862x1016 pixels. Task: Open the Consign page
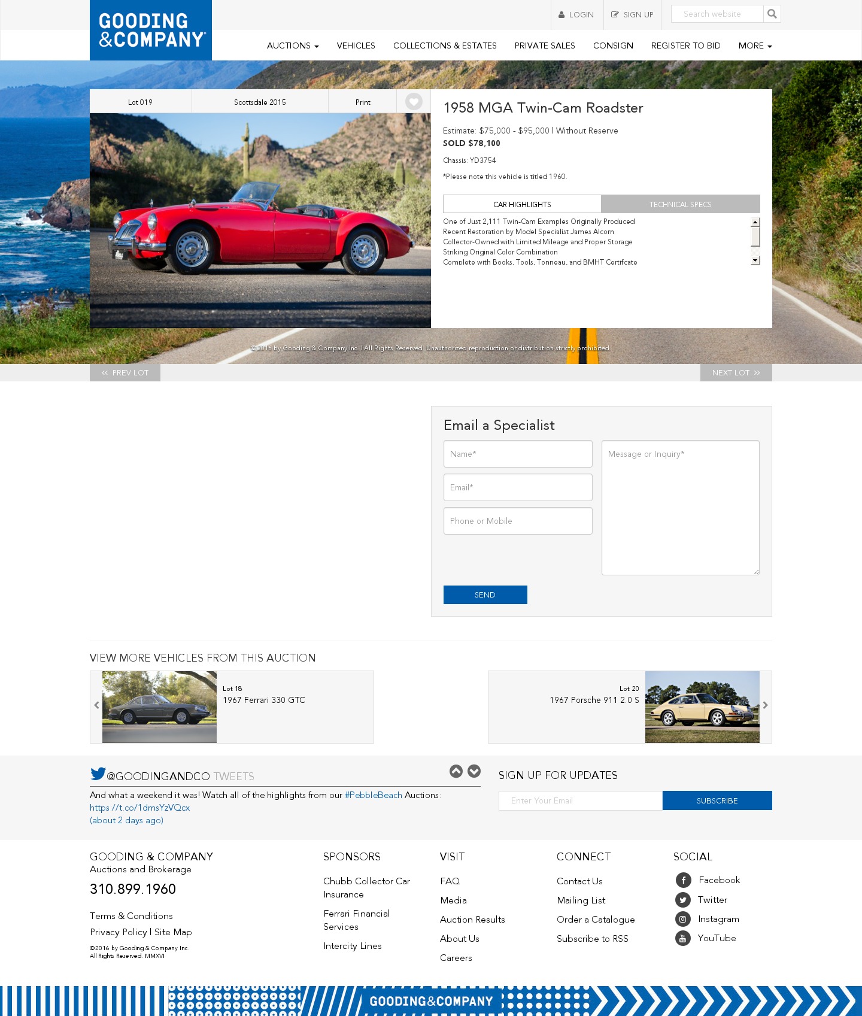[x=613, y=46]
